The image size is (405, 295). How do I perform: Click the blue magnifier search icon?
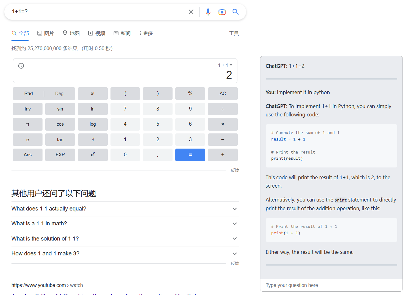point(236,12)
